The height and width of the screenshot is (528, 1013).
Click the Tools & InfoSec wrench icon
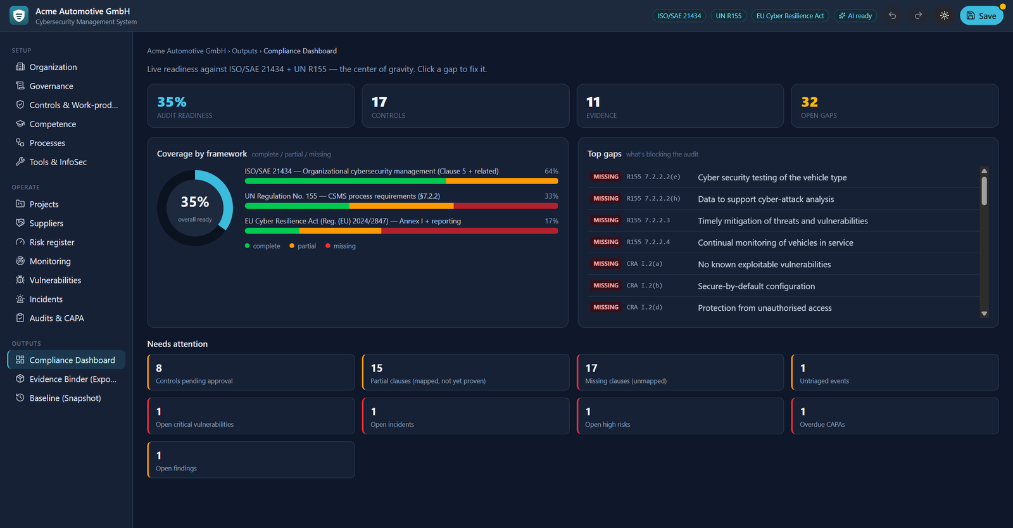tap(20, 161)
